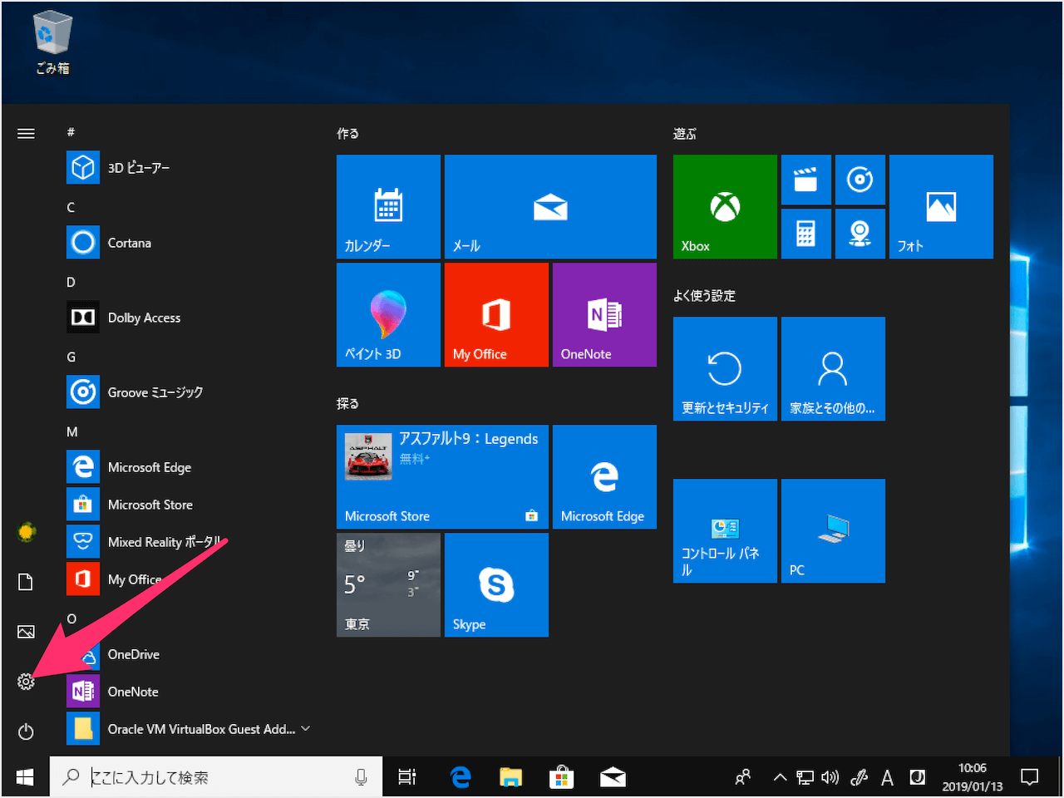Launch the Paint 3D tile
The width and height of the screenshot is (1064, 798).
coord(388,315)
